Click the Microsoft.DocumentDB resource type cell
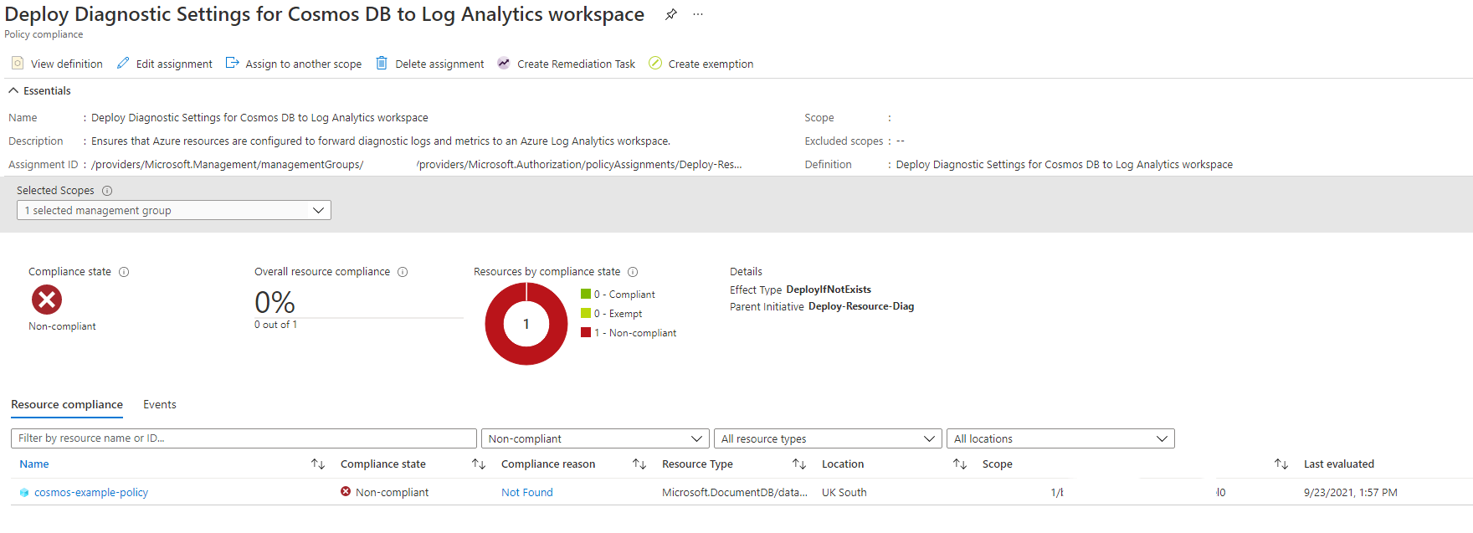This screenshot has height=533, width=1473. coord(735,493)
